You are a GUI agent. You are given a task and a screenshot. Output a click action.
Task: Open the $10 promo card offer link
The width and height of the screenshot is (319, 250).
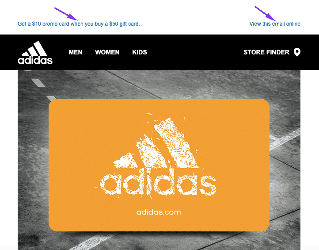(79, 24)
